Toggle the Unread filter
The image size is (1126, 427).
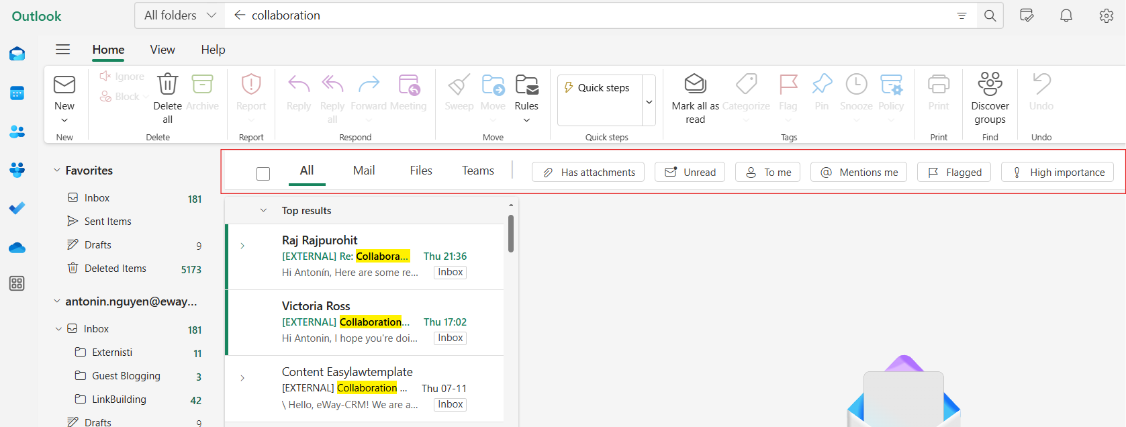tap(690, 172)
